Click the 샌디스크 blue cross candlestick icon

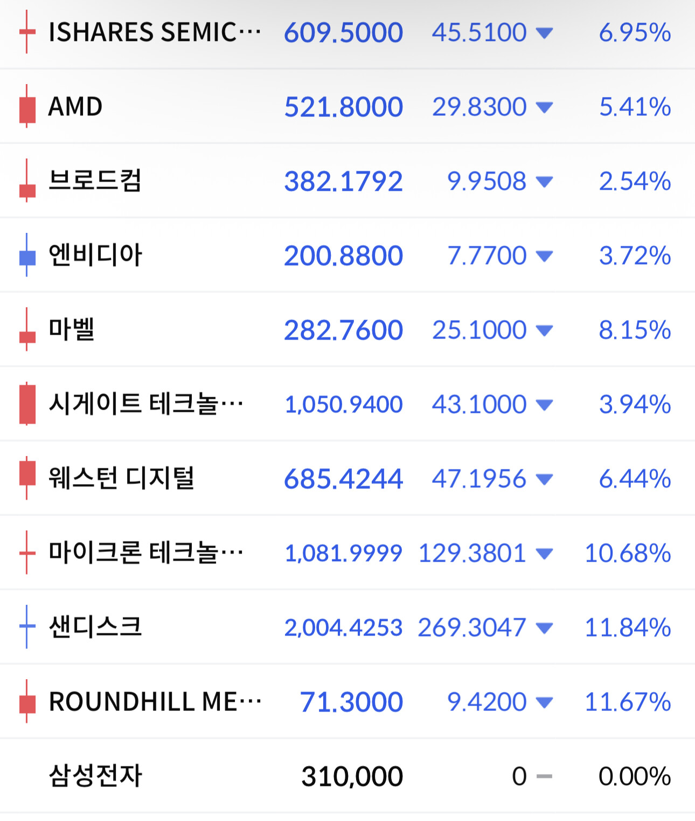27,627
